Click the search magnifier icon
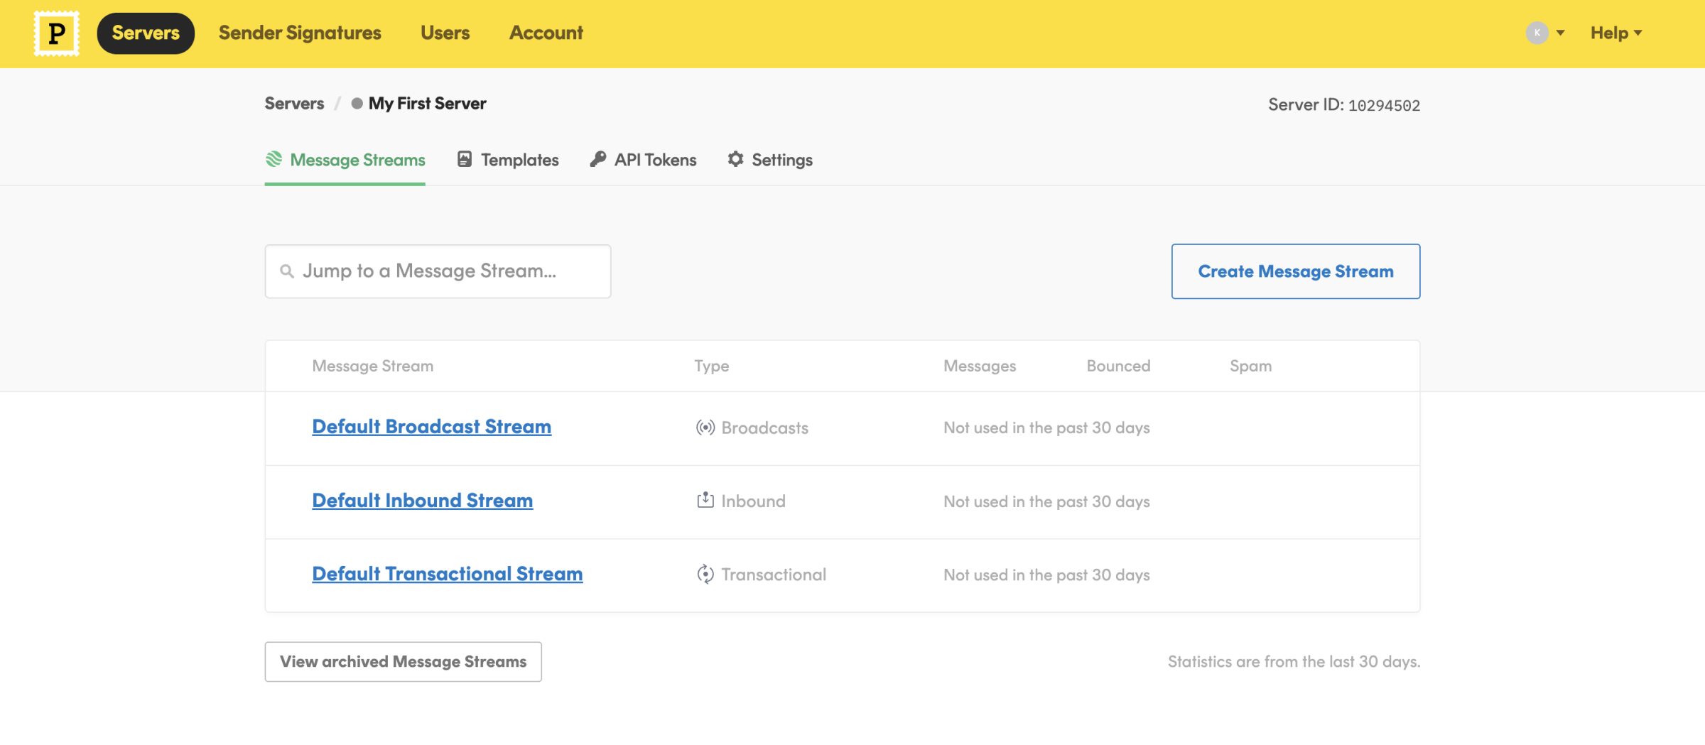 [288, 271]
